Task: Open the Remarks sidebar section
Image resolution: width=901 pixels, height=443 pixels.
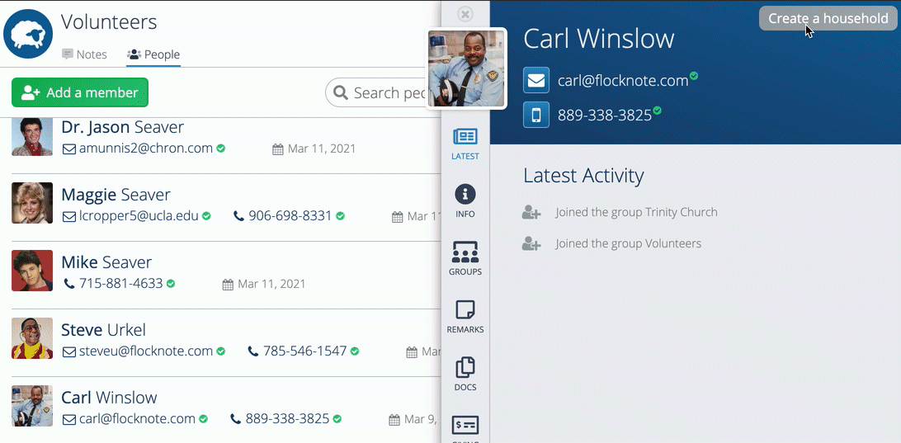Action: pyautogui.click(x=465, y=317)
